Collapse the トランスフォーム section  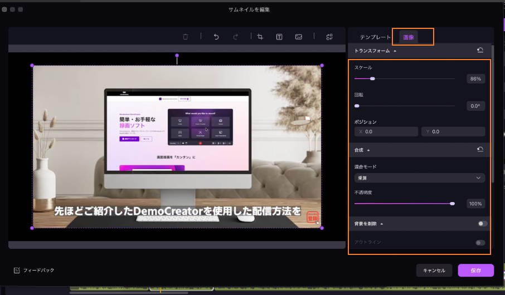coord(395,51)
